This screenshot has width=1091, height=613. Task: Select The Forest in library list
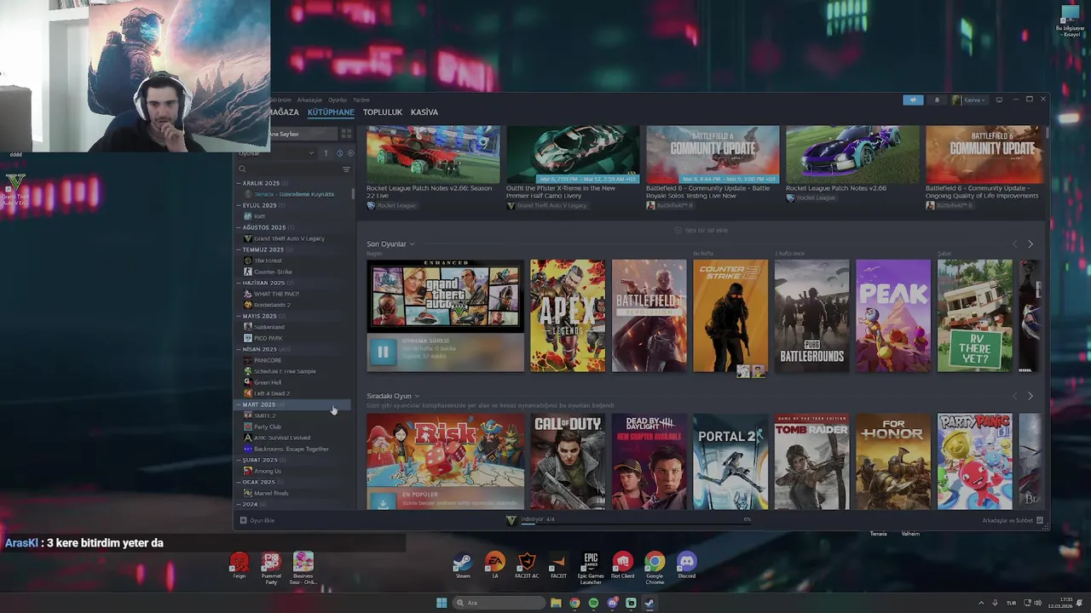click(x=268, y=261)
